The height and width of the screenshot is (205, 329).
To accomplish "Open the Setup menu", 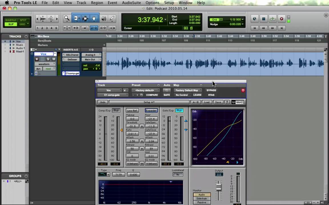I will coord(169,3).
